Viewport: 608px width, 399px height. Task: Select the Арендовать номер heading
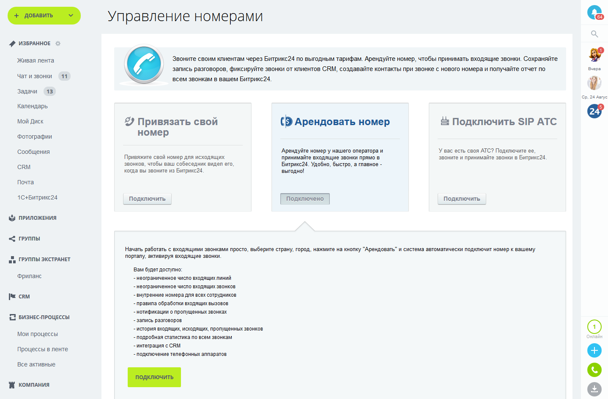coord(342,122)
